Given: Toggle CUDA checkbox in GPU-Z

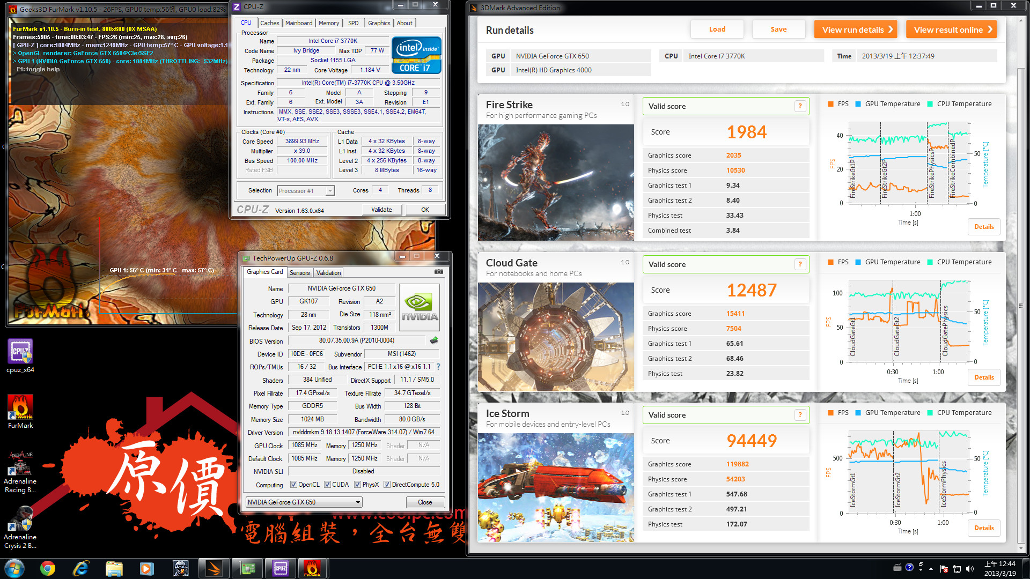Looking at the screenshot, I should tap(327, 485).
